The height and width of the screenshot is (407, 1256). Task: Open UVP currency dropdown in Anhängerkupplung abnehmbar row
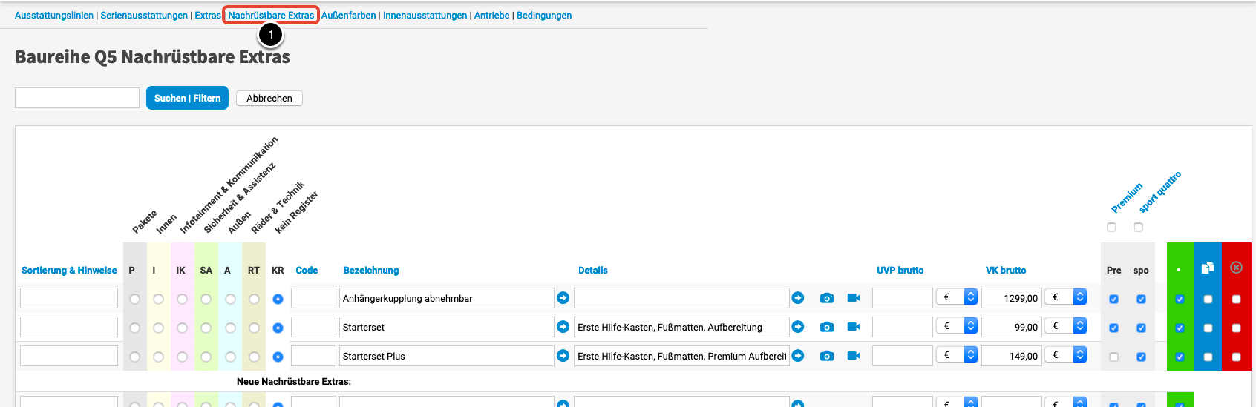pos(956,297)
